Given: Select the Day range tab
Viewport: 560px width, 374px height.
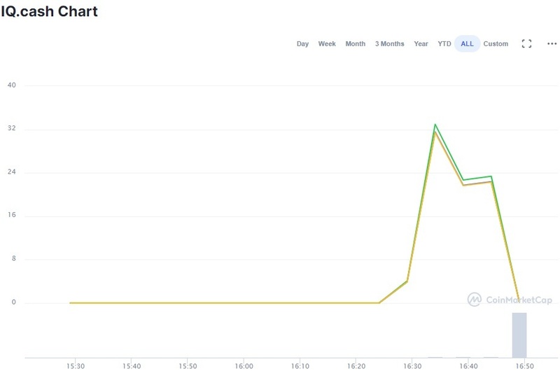Looking at the screenshot, I should [x=302, y=43].
